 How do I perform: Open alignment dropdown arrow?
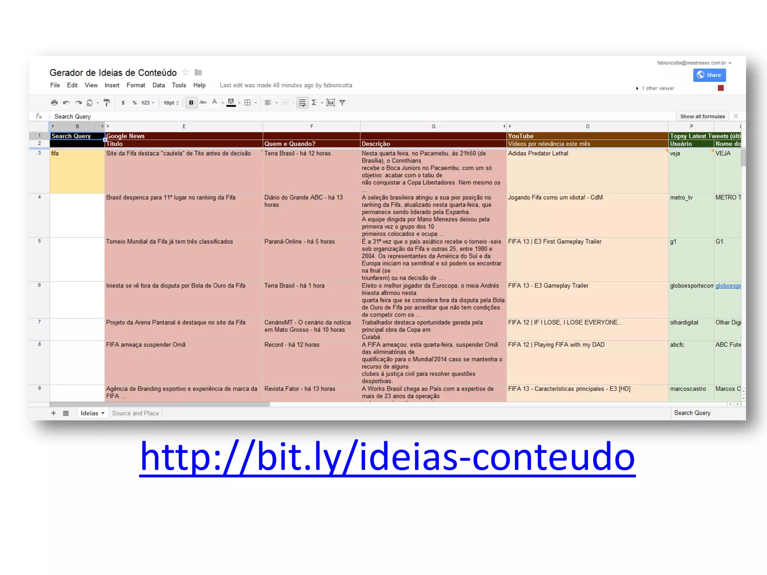pos(276,103)
